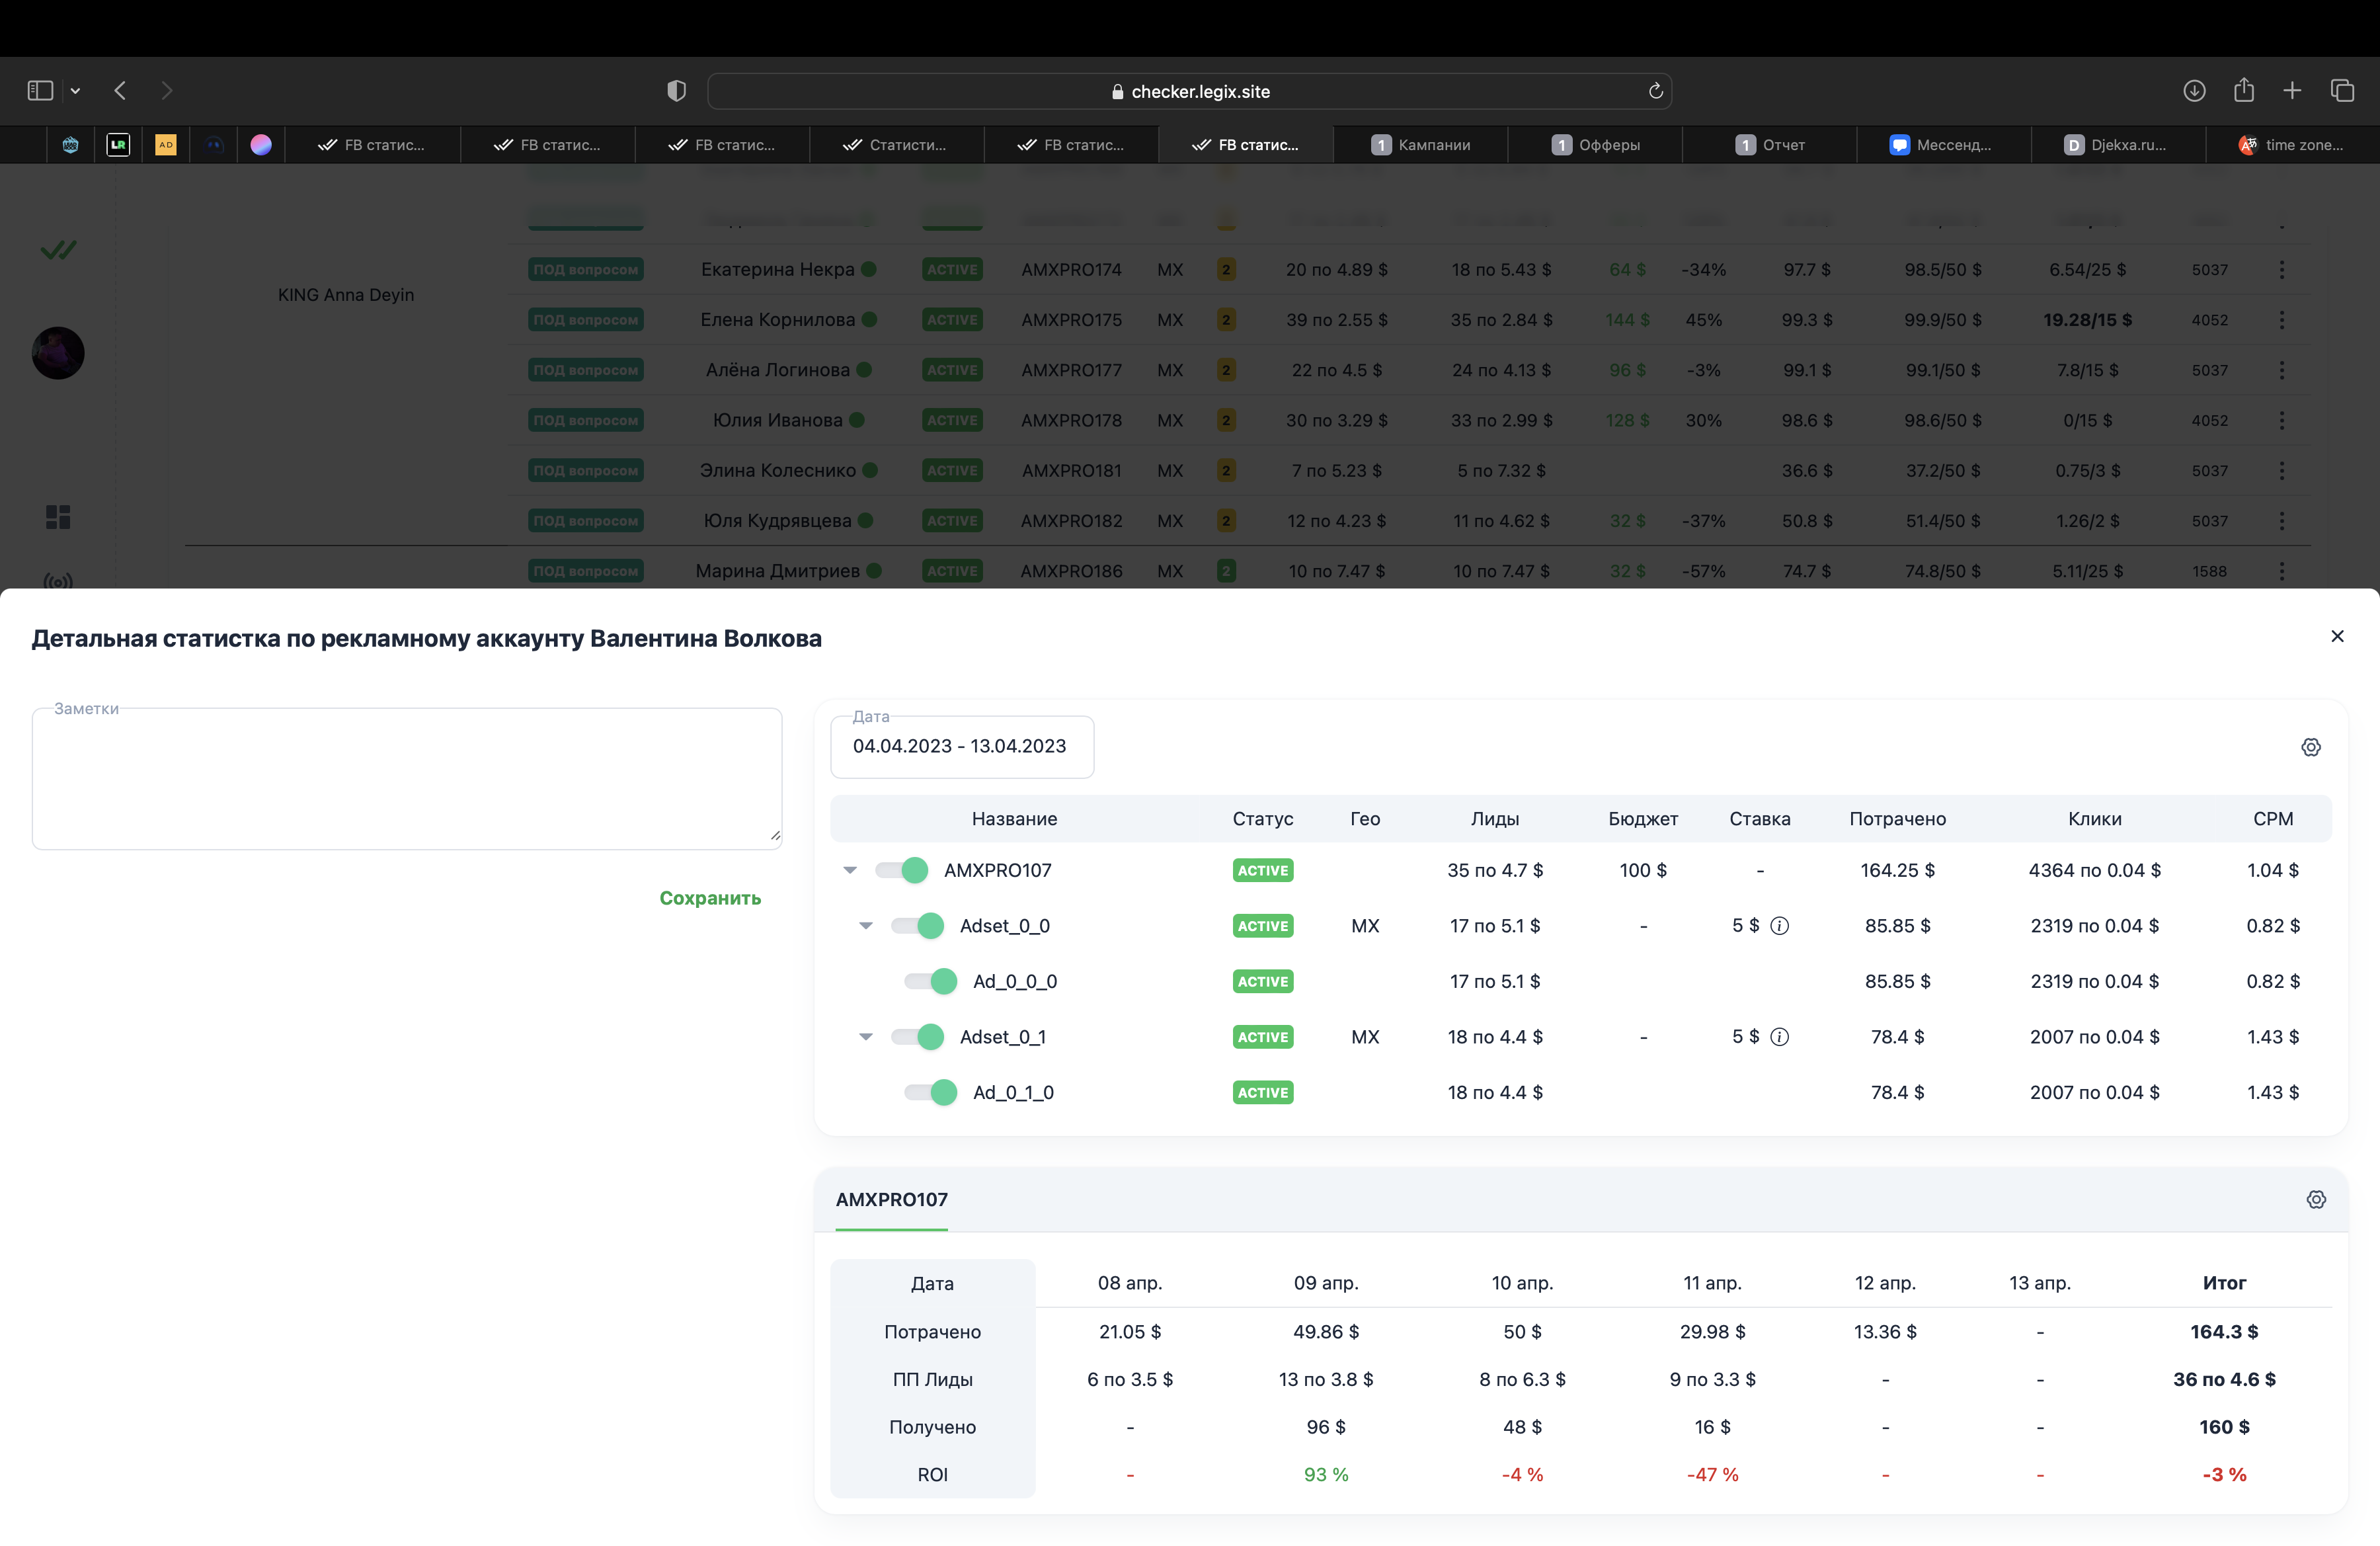2380x1546 pixels.
Task: Open three-dot menu for AMXPRO181 row
Action: pyautogui.click(x=2282, y=470)
